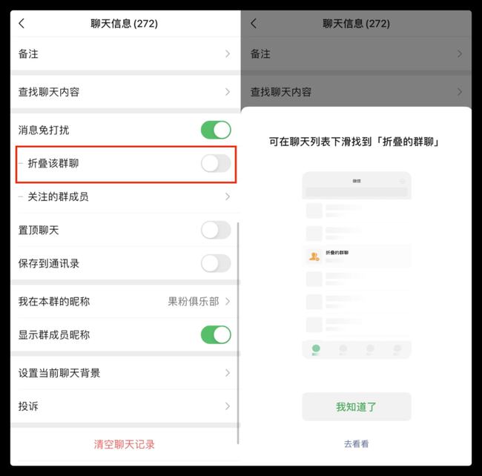The width and height of the screenshot is (482, 476).
Task: Turn on 置顶聊天 switch
Action: coord(216,230)
